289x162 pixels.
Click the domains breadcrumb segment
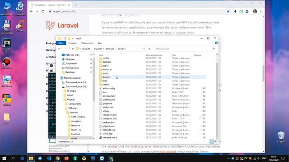click(x=110, y=49)
